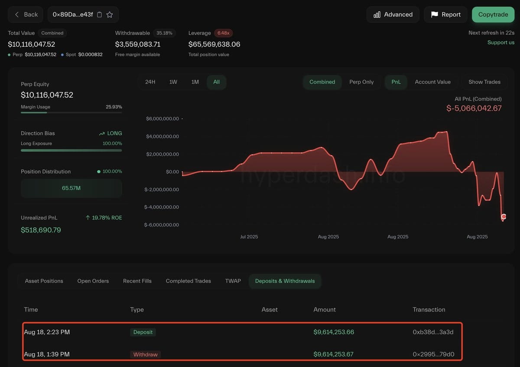
Task: Switch to the Completed Trades tab
Action: (x=188, y=281)
